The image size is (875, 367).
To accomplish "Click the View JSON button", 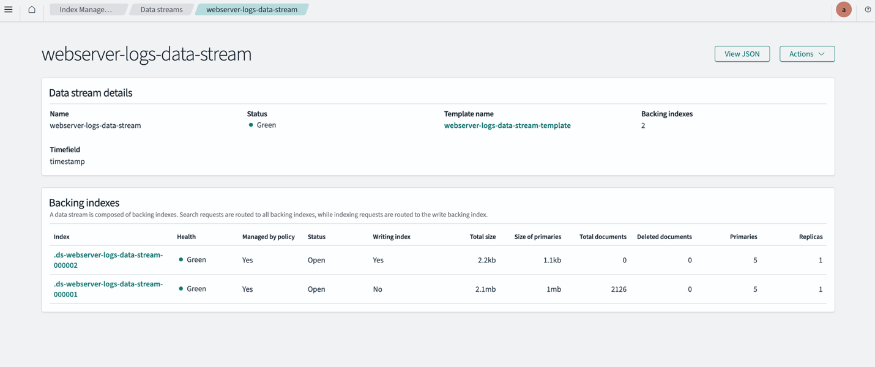I will click(x=742, y=54).
